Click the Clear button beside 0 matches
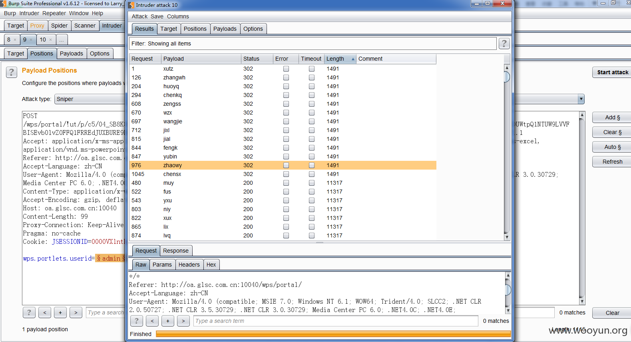This screenshot has height=342, width=631. [612, 313]
